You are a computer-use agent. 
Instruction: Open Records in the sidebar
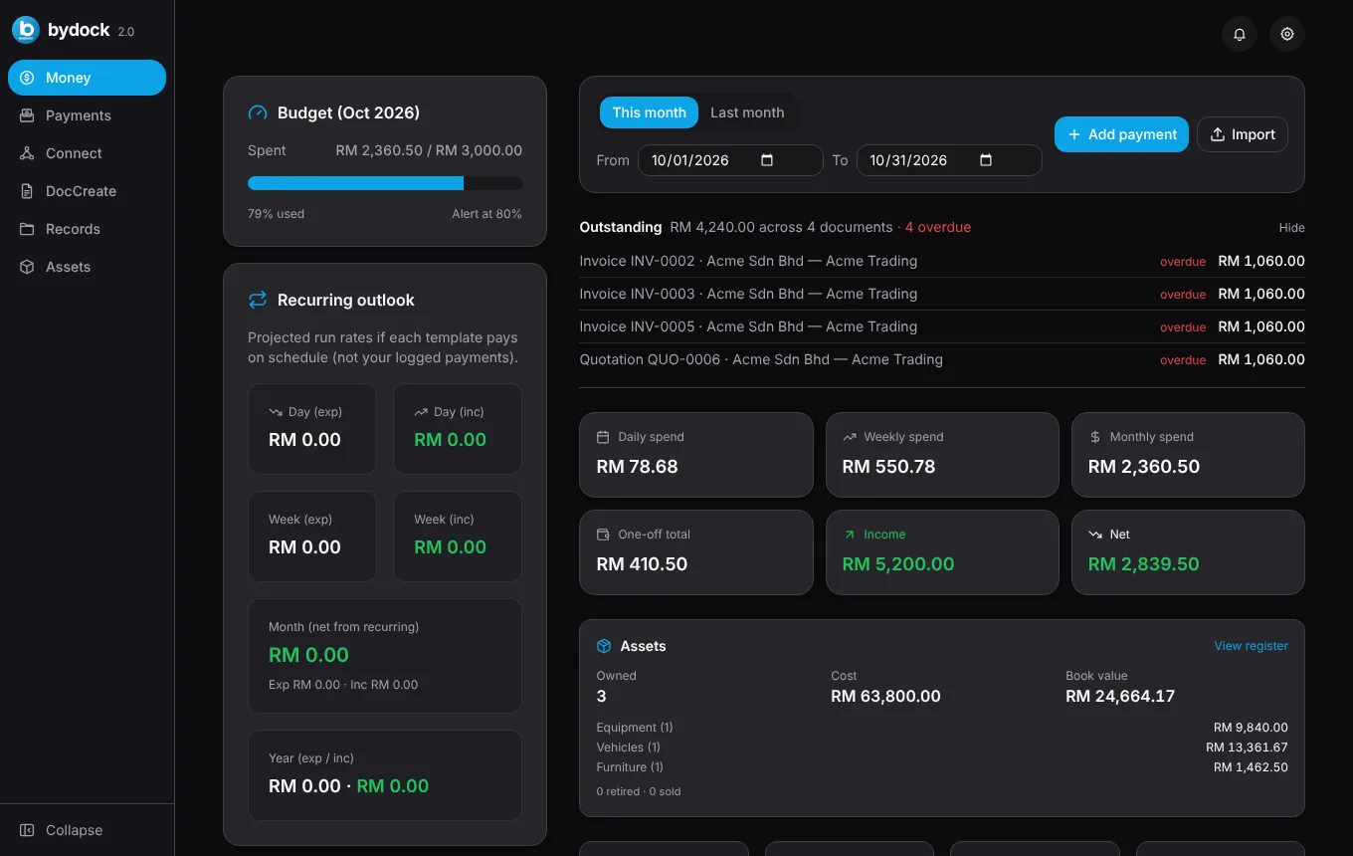(87, 229)
